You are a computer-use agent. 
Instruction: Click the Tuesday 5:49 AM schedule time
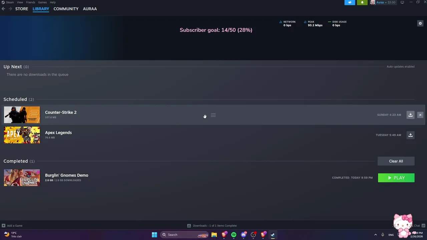click(388, 135)
